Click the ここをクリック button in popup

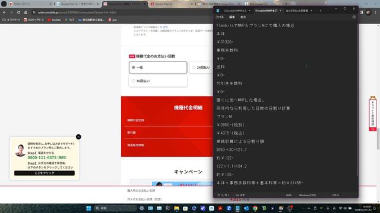point(45,173)
